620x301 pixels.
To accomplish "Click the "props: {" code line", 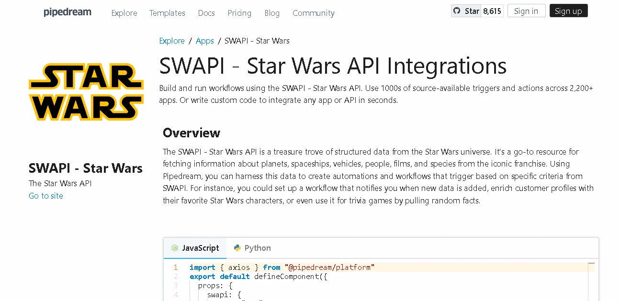I will pos(215,285).
